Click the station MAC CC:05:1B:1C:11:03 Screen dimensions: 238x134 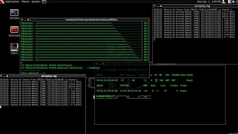(131, 91)
